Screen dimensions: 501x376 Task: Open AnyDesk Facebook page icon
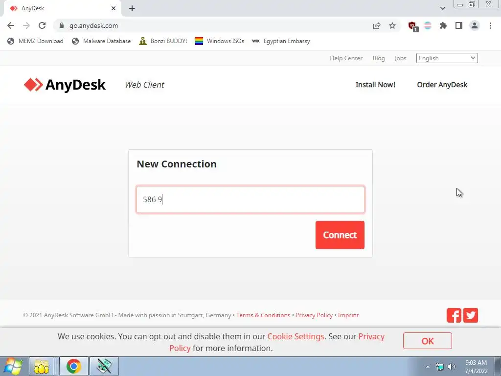coord(454,315)
